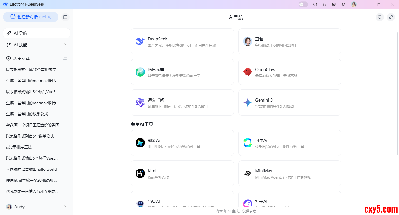This screenshot has width=399, height=215.
Task: Toggle the theme switch in title bar
Action: point(303,4)
